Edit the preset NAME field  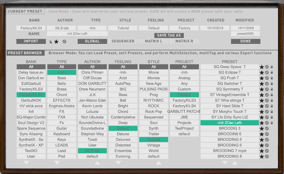tap(77, 34)
